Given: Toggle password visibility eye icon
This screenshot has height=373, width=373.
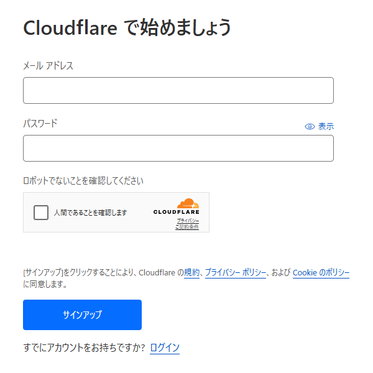Looking at the screenshot, I should (x=310, y=127).
